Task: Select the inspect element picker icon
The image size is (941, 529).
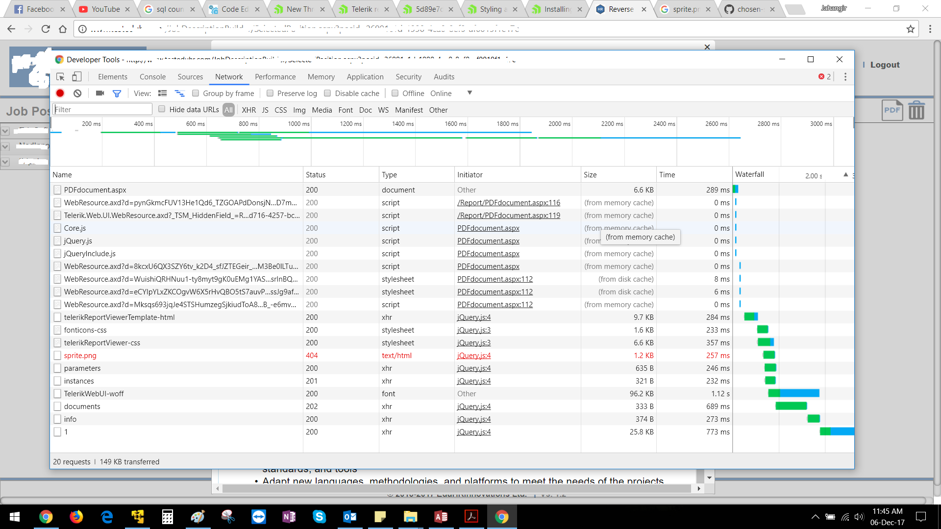Action: (x=60, y=77)
